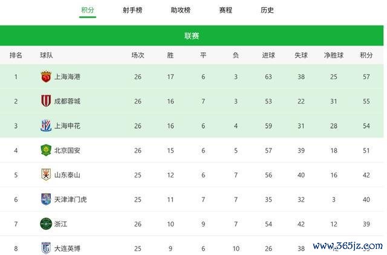387x255 pixels.
Task: Click the green 联赛 league banner
Action: pos(192,36)
